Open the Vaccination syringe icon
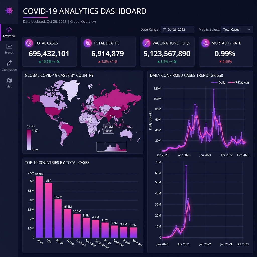This screenshot has height=257, width=257. (x=9, y=63)
